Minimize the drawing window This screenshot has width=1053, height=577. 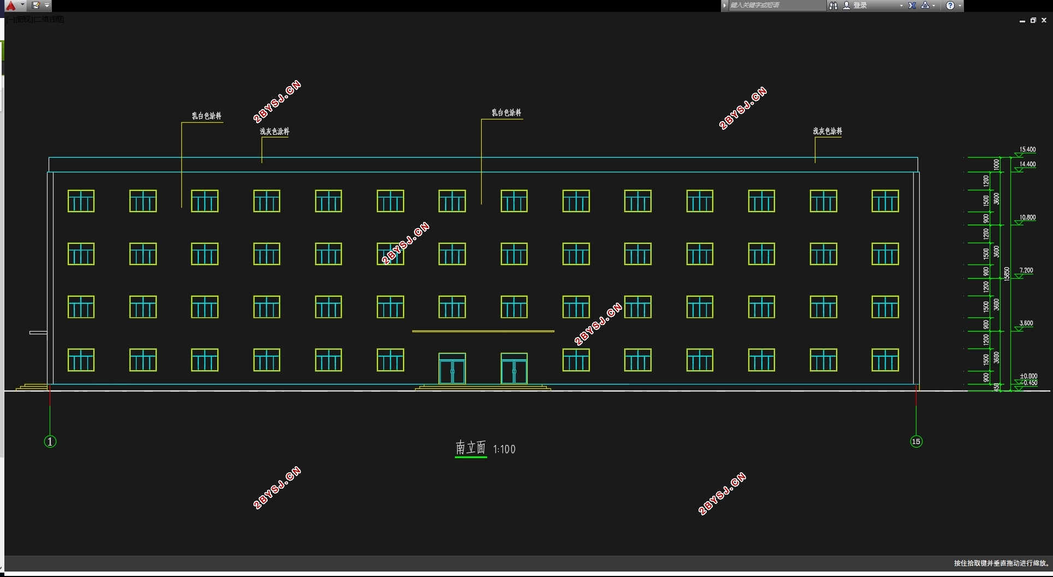point(1022,20)
